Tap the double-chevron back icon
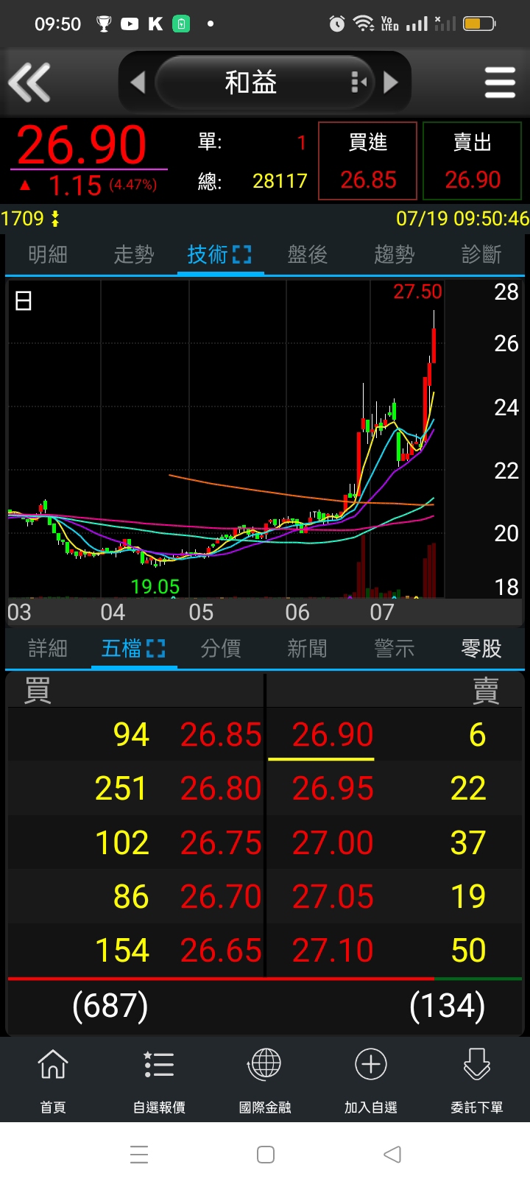The height and width of the screenshot is (1187, 530). (x=29, y=82)
